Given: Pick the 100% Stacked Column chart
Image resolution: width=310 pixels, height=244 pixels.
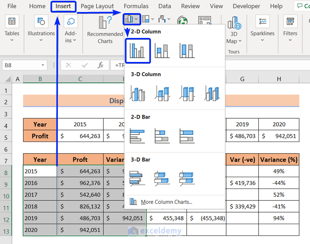Looking at the screenshot, I should 187,51.
